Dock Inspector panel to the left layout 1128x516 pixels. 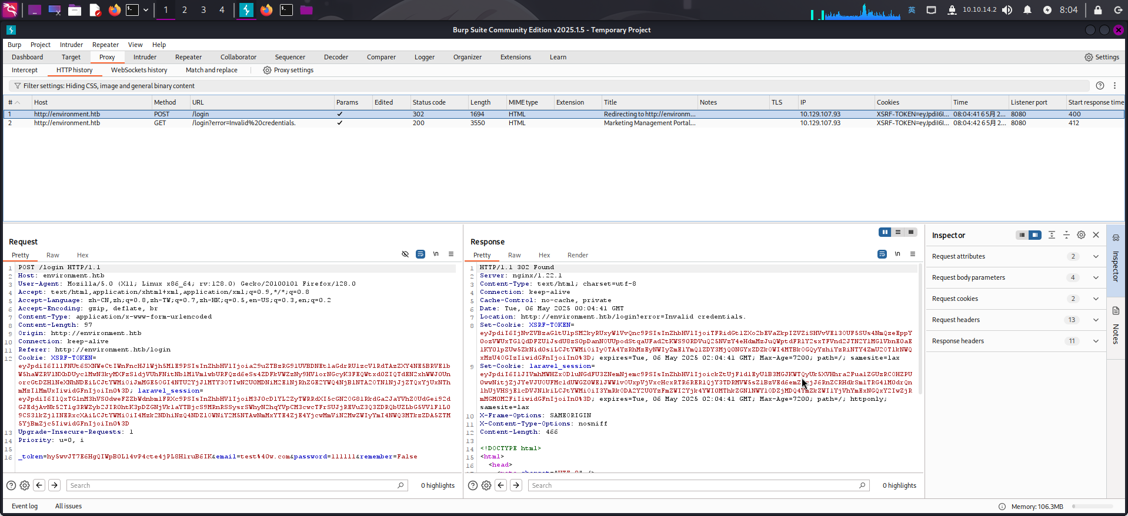click(1022, 235)
